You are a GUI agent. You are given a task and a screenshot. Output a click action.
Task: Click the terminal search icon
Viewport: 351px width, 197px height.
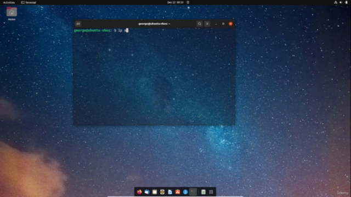click(200, 24)
